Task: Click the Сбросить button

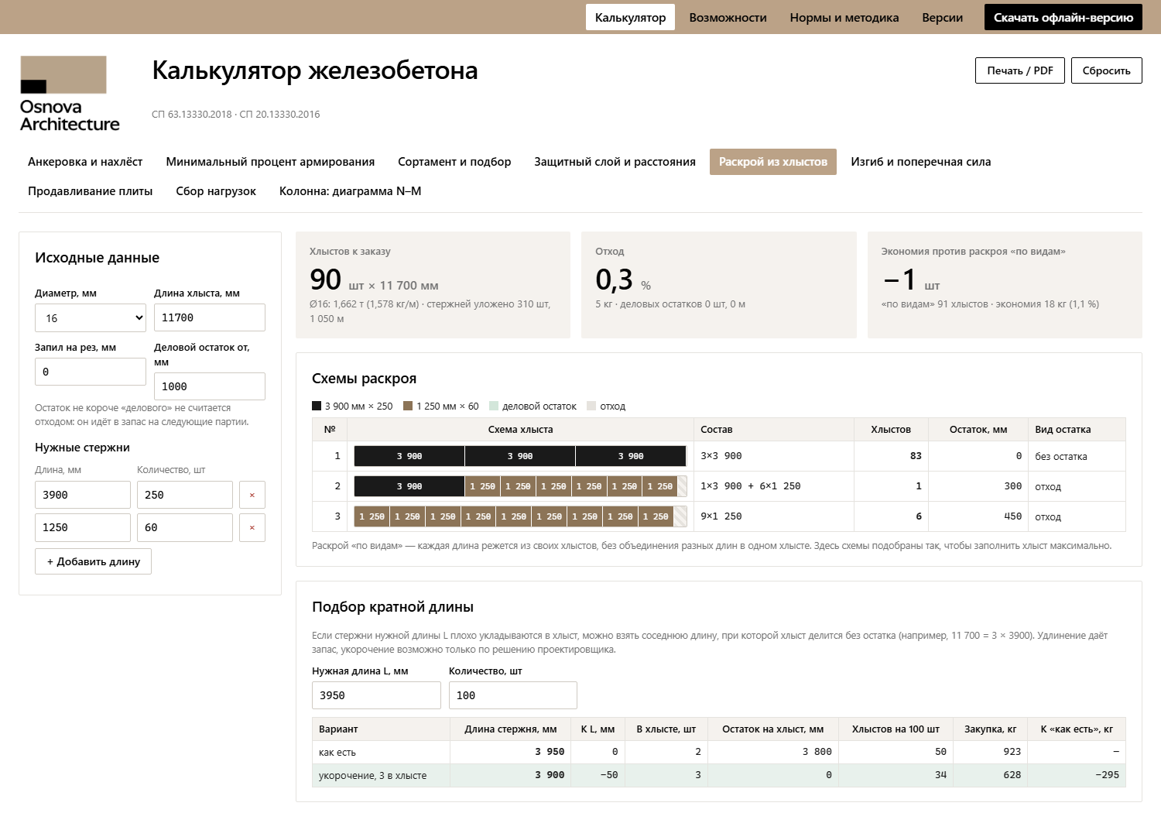Action: [1107, 70]
